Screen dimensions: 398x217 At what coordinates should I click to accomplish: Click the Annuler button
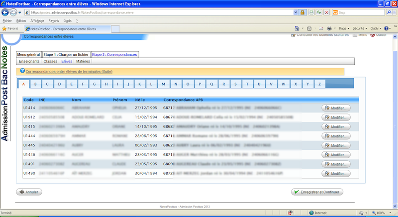click(x=29, y=192)
